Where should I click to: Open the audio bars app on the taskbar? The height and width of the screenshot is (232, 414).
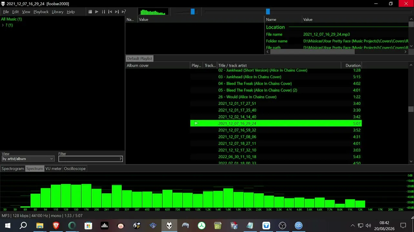(x=104, y=226)
